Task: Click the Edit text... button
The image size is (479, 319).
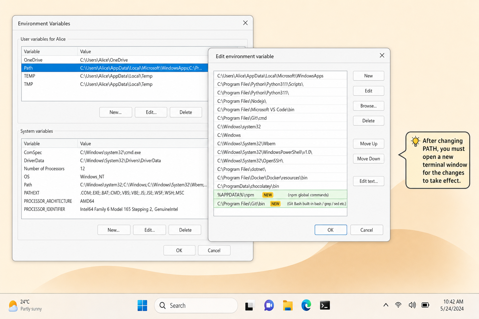Action: click(x=368, y=181)
